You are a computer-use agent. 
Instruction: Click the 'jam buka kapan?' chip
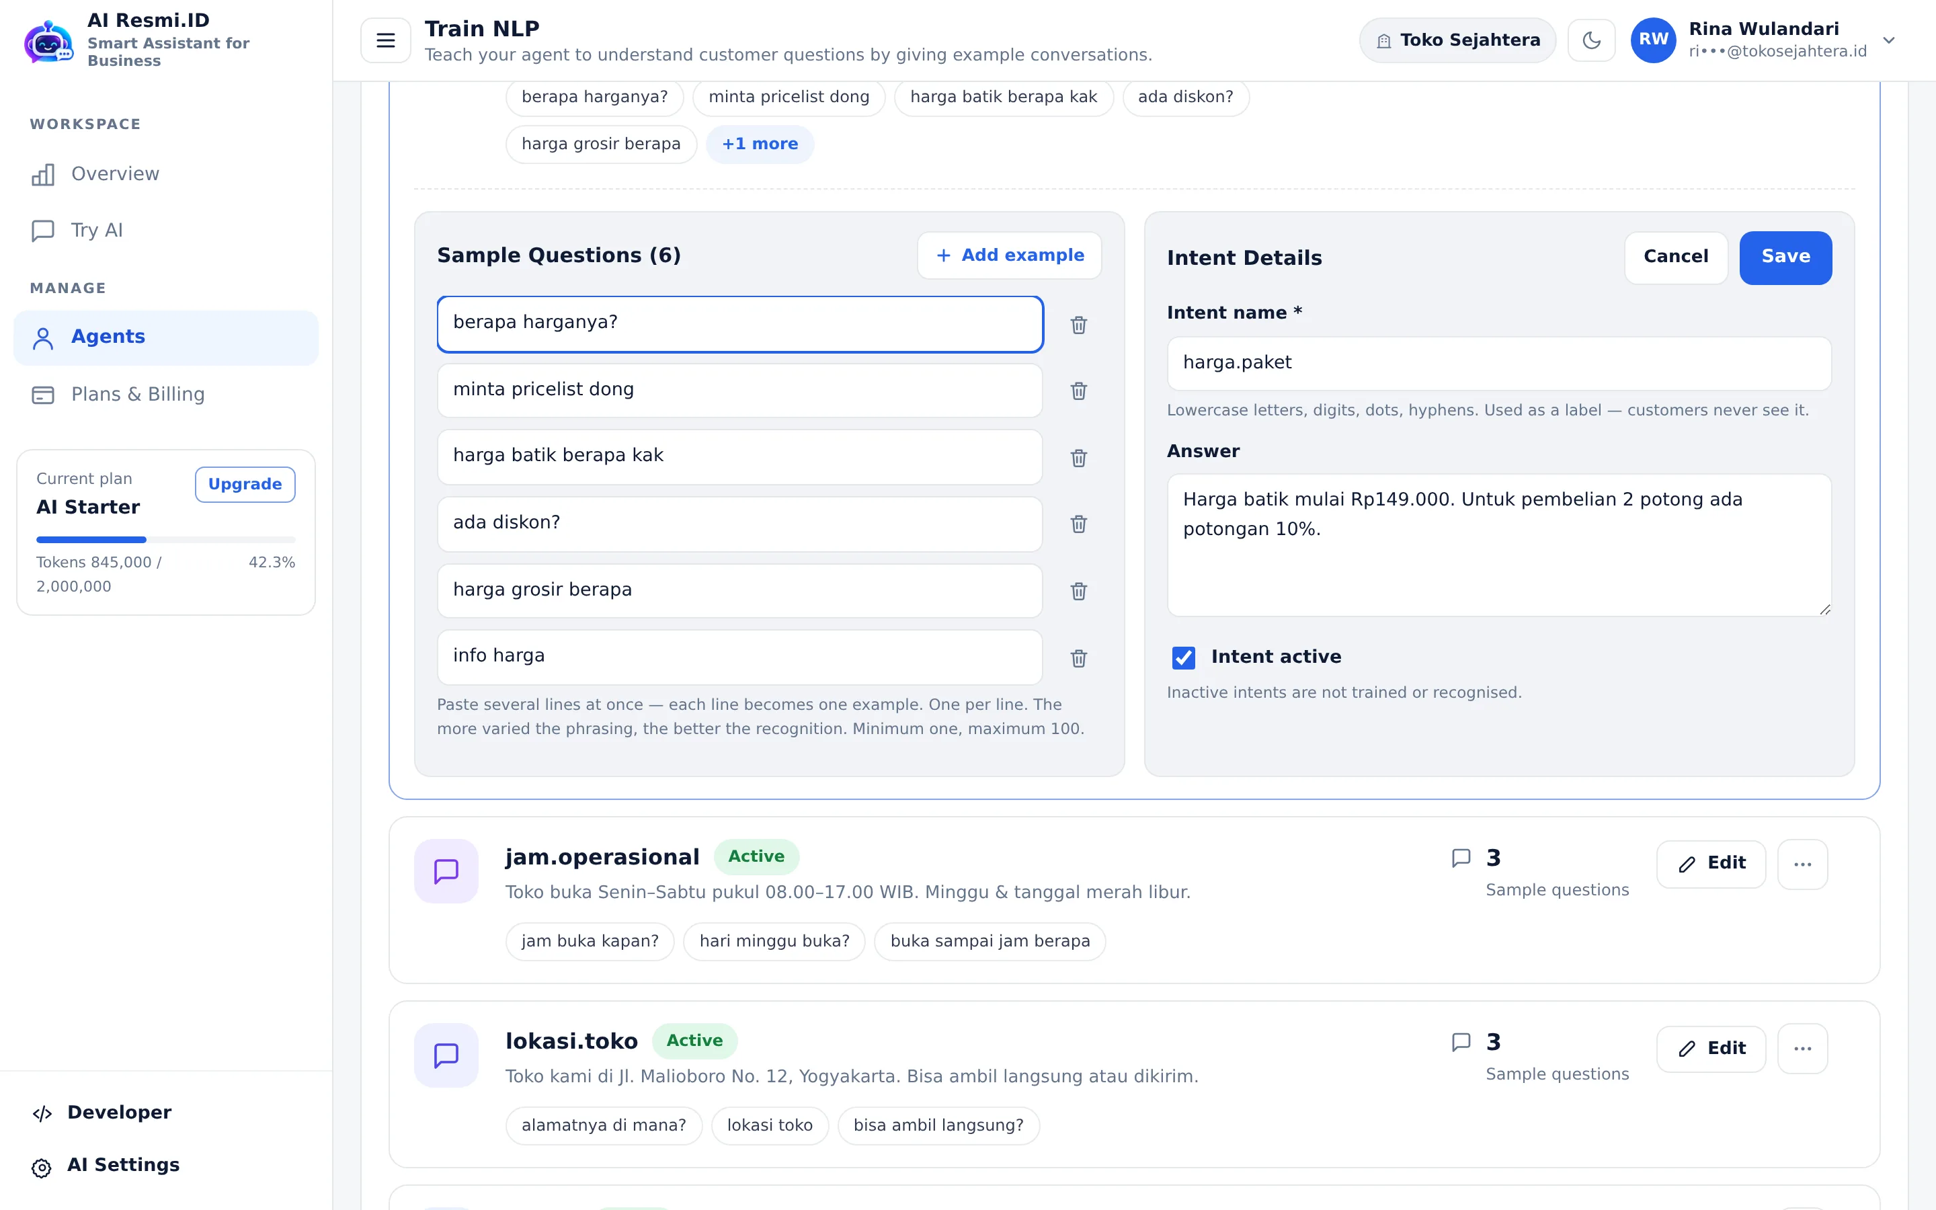point(590,942)
